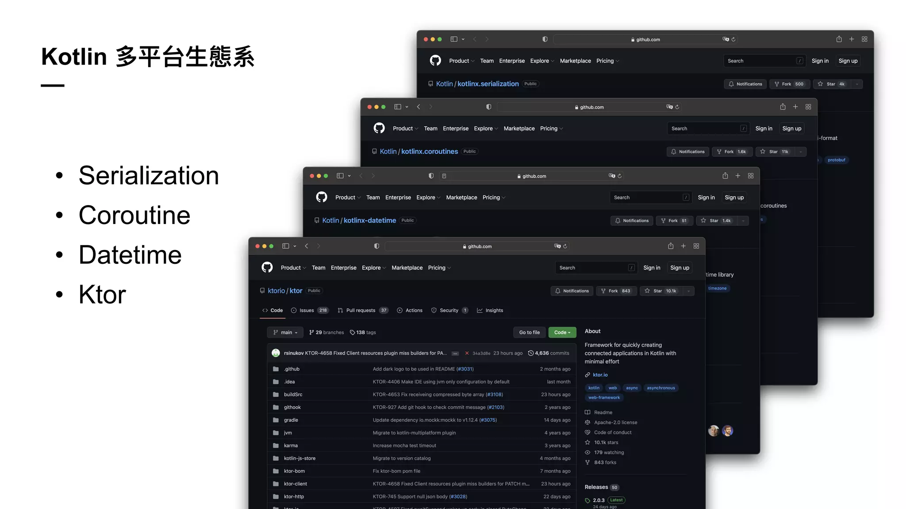Select the Code tab in ktor repo

[x=273, y=310]
